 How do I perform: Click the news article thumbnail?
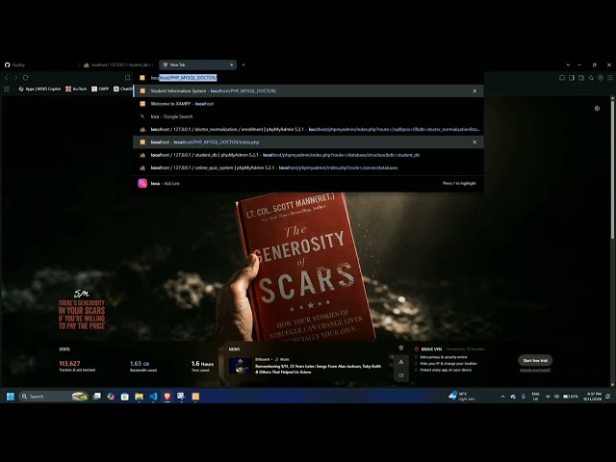tap(240, 366)
